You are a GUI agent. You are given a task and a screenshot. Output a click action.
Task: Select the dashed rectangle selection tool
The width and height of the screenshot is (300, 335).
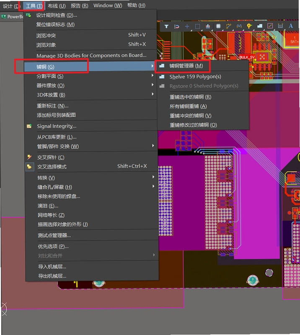(198, 26)
